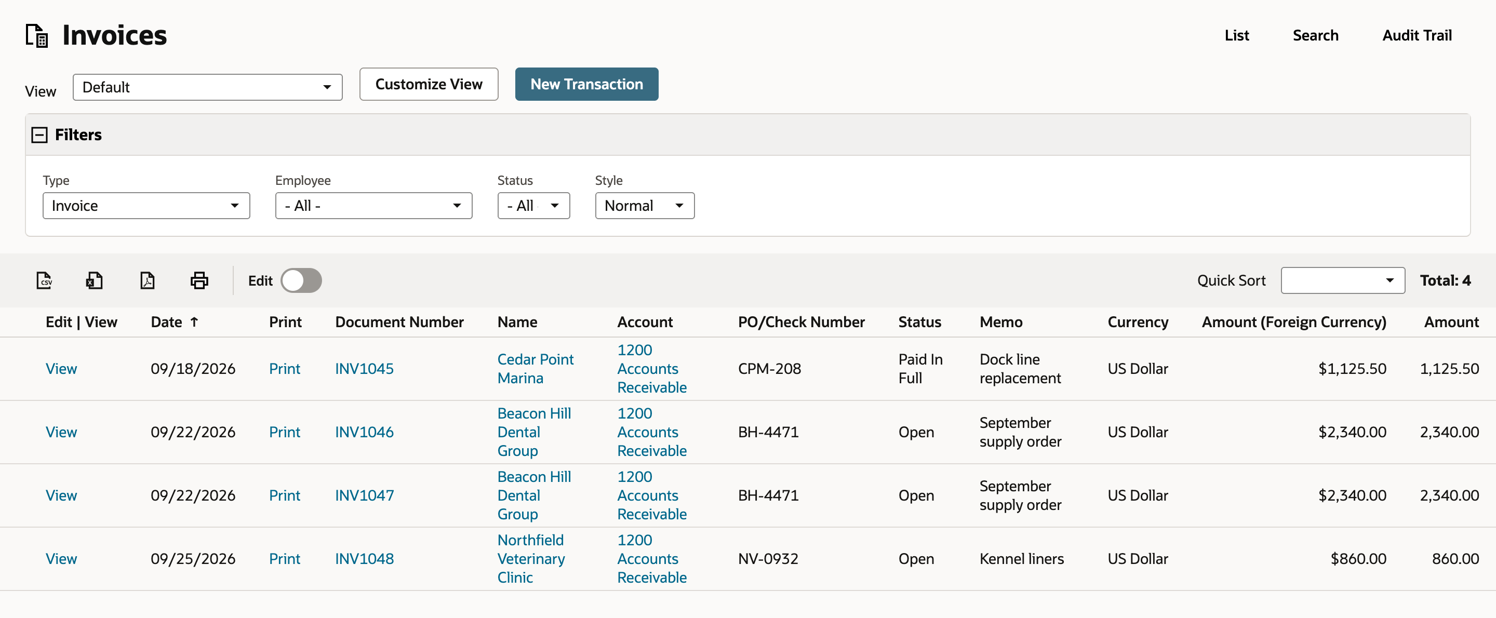
Task: Select the NV-0932 PO number cell
Action: pos(768,558)
